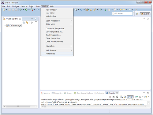Toggle Show Console on standard output change
The width and height of the screenshot is (153, 115).
pyautogui.click(x=129, y=97)
